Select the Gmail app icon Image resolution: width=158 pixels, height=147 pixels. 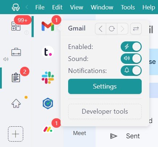(48, 26)
